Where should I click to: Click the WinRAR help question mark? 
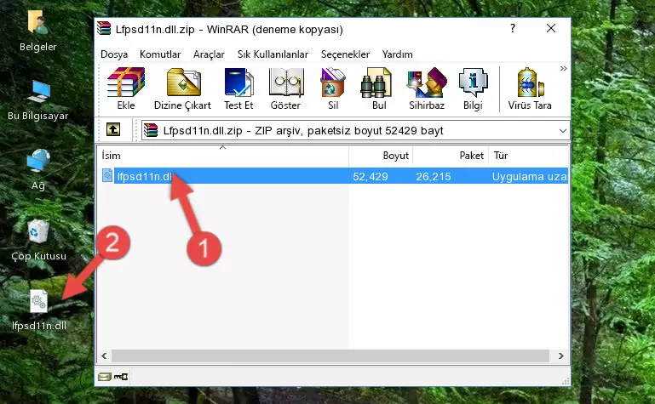pyautogui.click(x=513, y=28)
